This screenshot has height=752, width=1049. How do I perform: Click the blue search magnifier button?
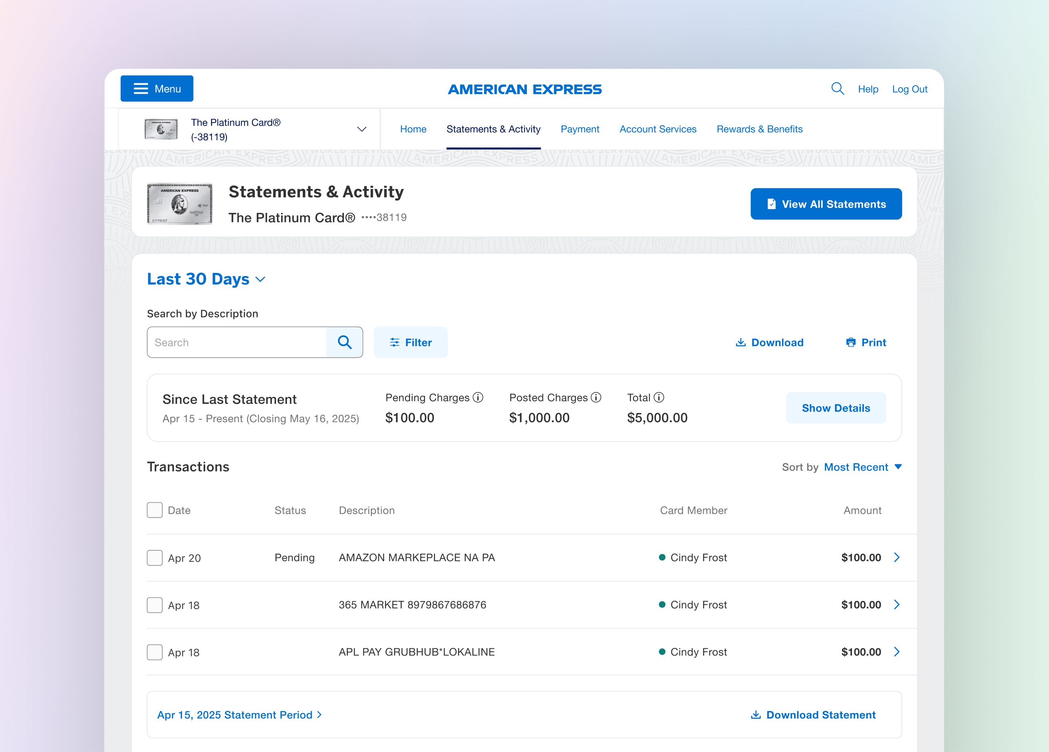point(344,342)
